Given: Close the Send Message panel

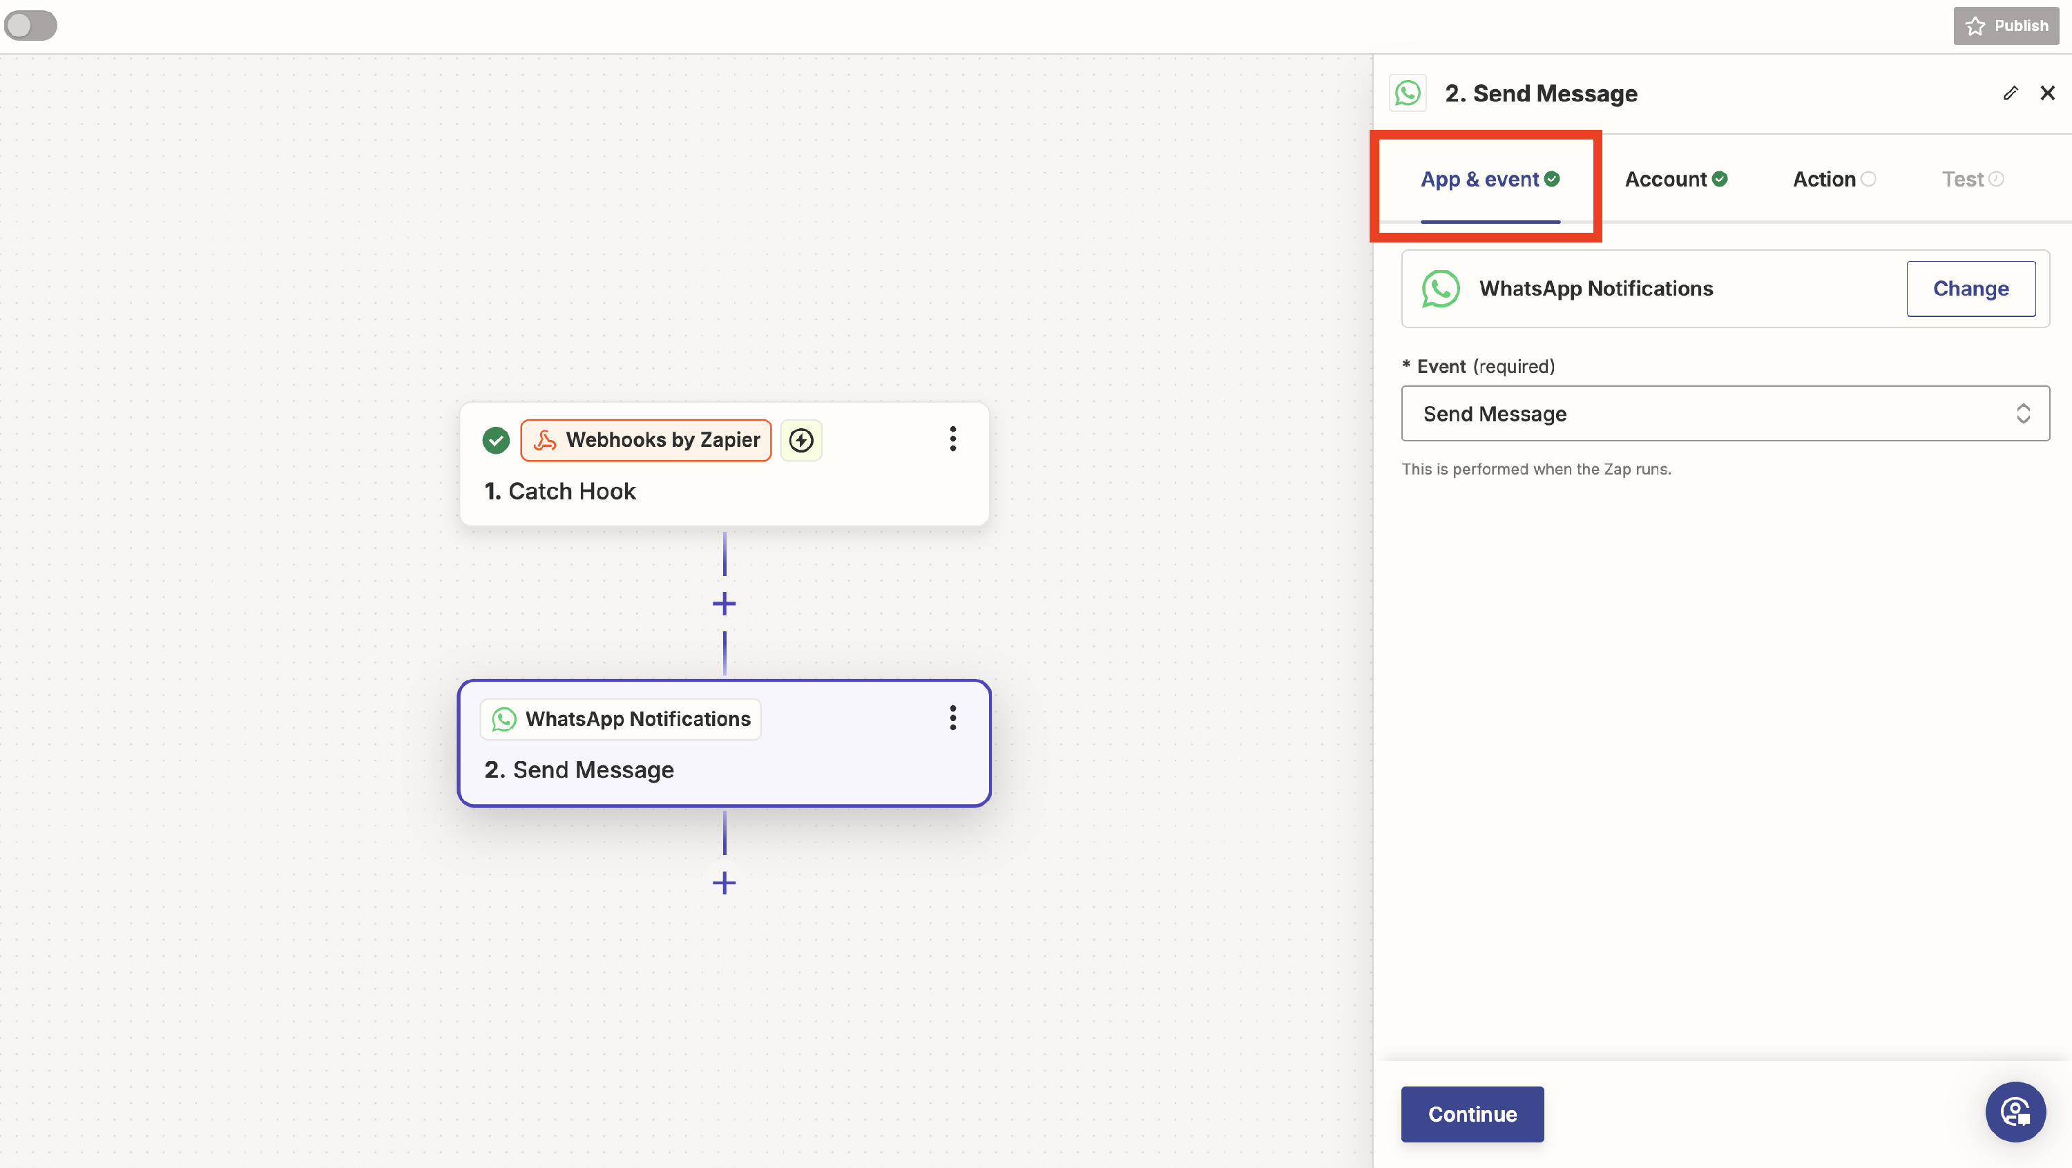Looking at the screenshot, I should 2047,93.
